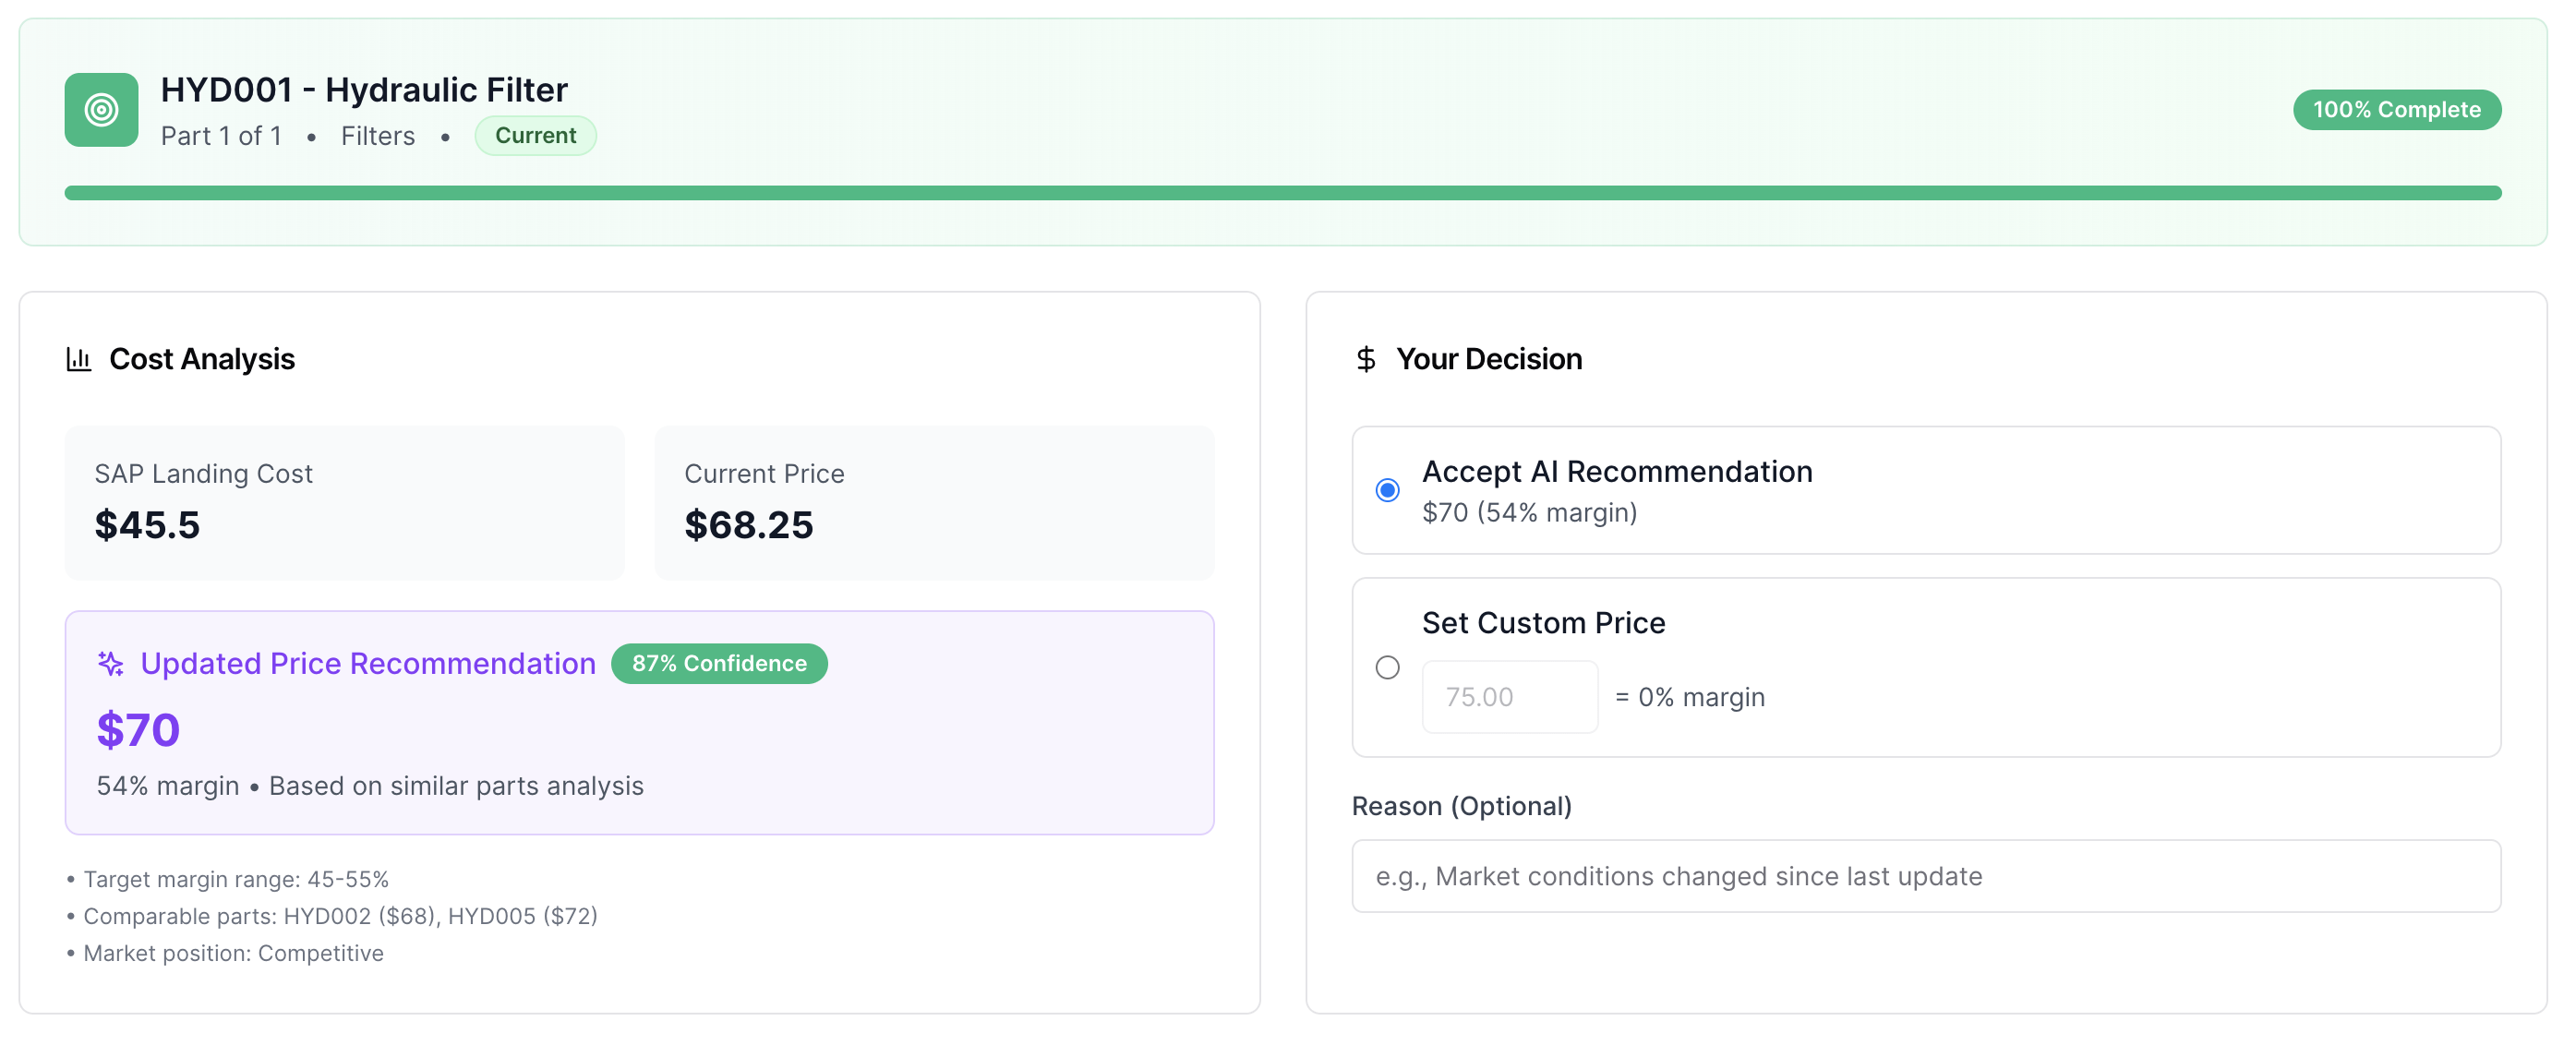This screenshot has height=1045, width=2576.
Task: Click the Current Price $68.25 card
Action: click(x=933, y=502)
